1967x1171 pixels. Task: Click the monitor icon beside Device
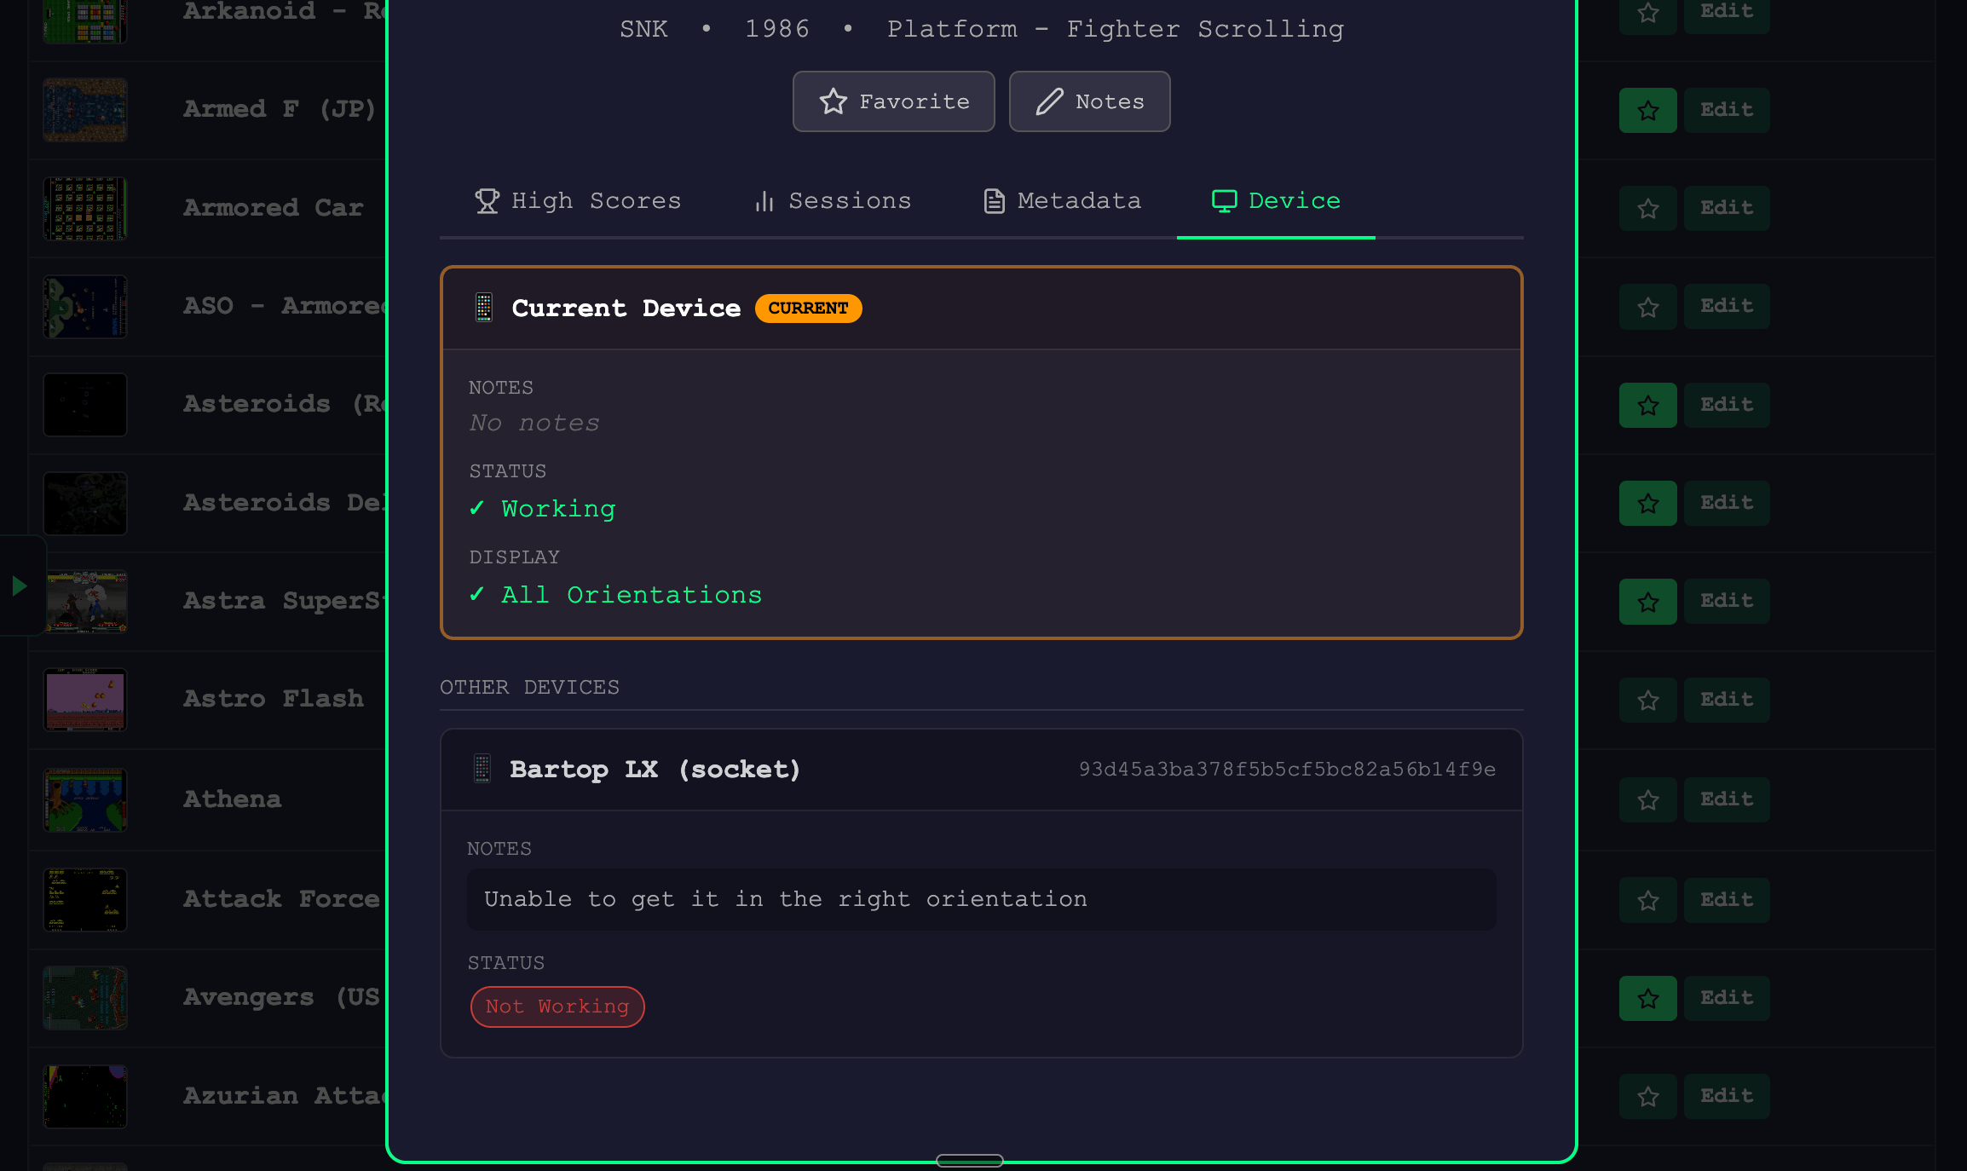point(1224,201)
